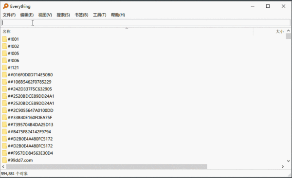The height and width of the screenshot is (178, 292).
Task: Select the ##242D337F5C632905 entry
Action: (30, 89)
